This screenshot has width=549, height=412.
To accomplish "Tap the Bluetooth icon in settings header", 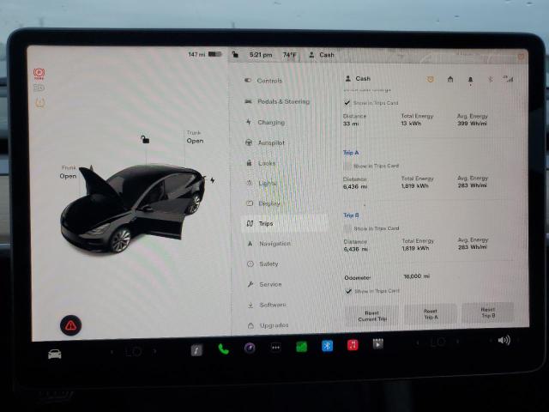I will pos(490,80).
